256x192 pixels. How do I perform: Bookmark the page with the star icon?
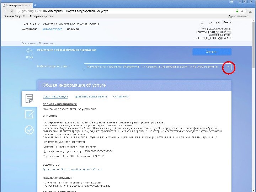pyautogui.click(x=242, y=11)
